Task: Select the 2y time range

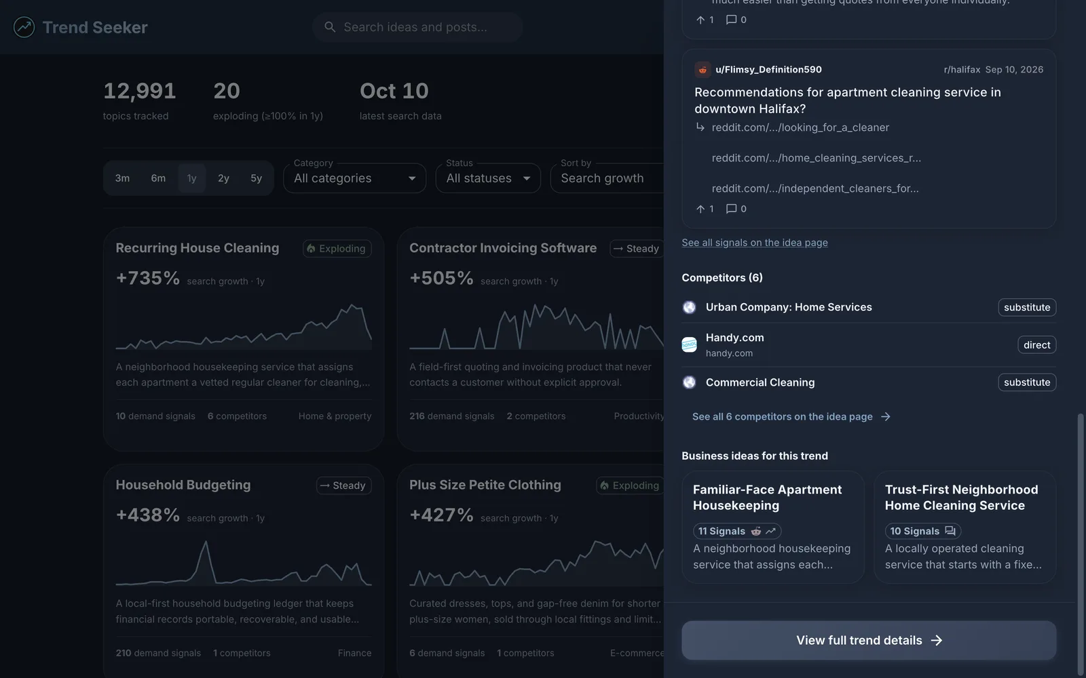Action: [223, 178]
